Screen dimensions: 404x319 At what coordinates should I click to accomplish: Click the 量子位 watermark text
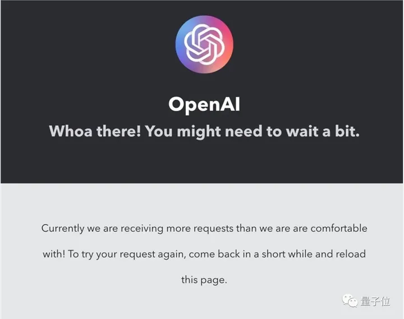coord(375,302)
